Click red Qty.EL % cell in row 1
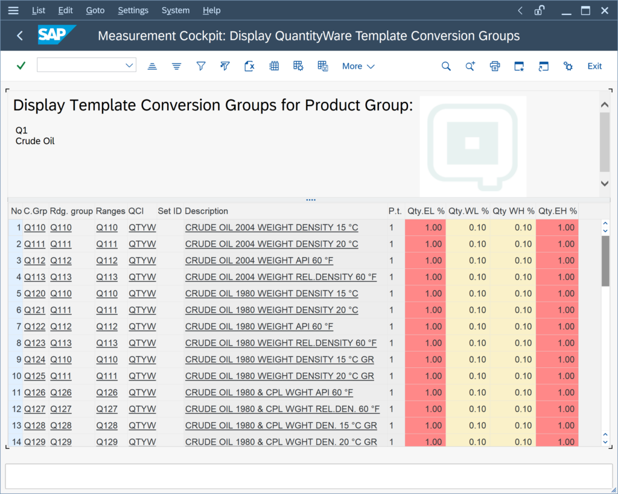This screenshot has width=618, height=494. tap(425, 227)
